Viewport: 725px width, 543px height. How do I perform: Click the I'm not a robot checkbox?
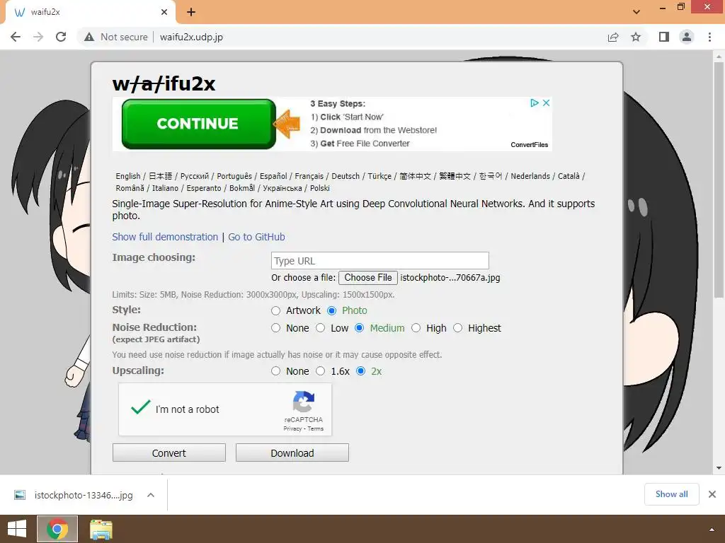click(x=141, y=408)
